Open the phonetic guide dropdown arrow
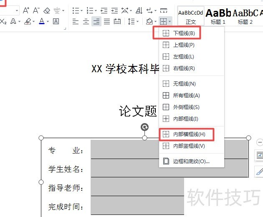The image size is (263, 217). (x=63, y=11)
